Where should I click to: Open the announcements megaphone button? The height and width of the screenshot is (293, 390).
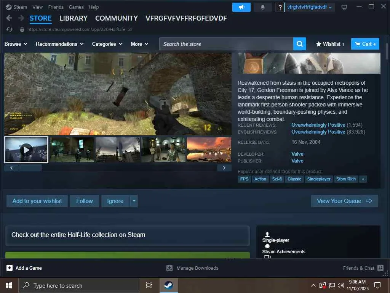241,7
